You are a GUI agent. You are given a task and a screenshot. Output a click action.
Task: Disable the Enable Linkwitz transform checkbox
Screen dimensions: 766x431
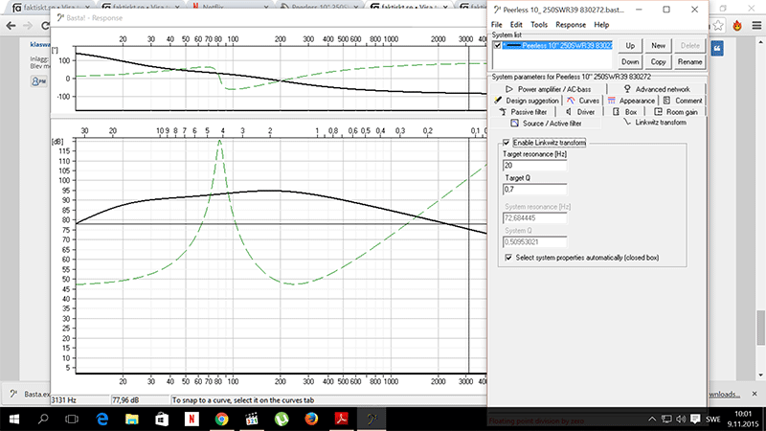pos(507,143)
